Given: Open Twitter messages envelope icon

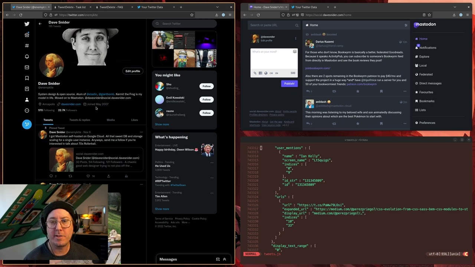Looking at the screenshot, I should [x=27, y=67].
